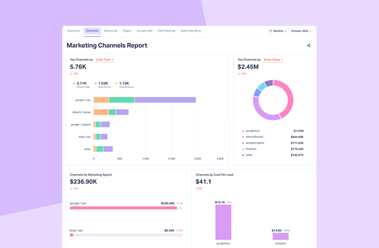This screenshot has height=248, width=379.
Task: Switch to Call Tracking tab
Action: (167, 31)
